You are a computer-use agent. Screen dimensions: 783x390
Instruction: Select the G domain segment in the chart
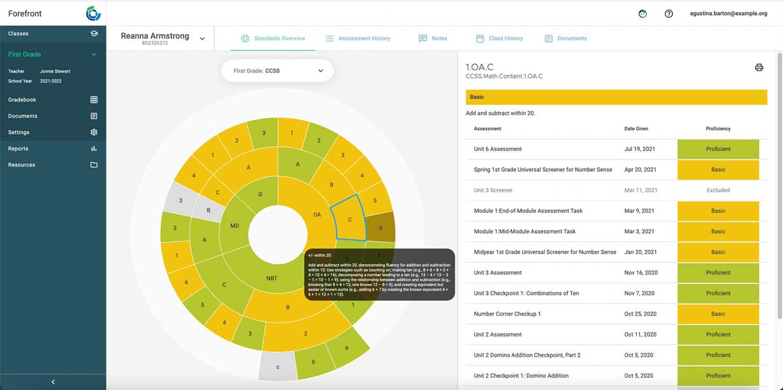coord(260,193)
